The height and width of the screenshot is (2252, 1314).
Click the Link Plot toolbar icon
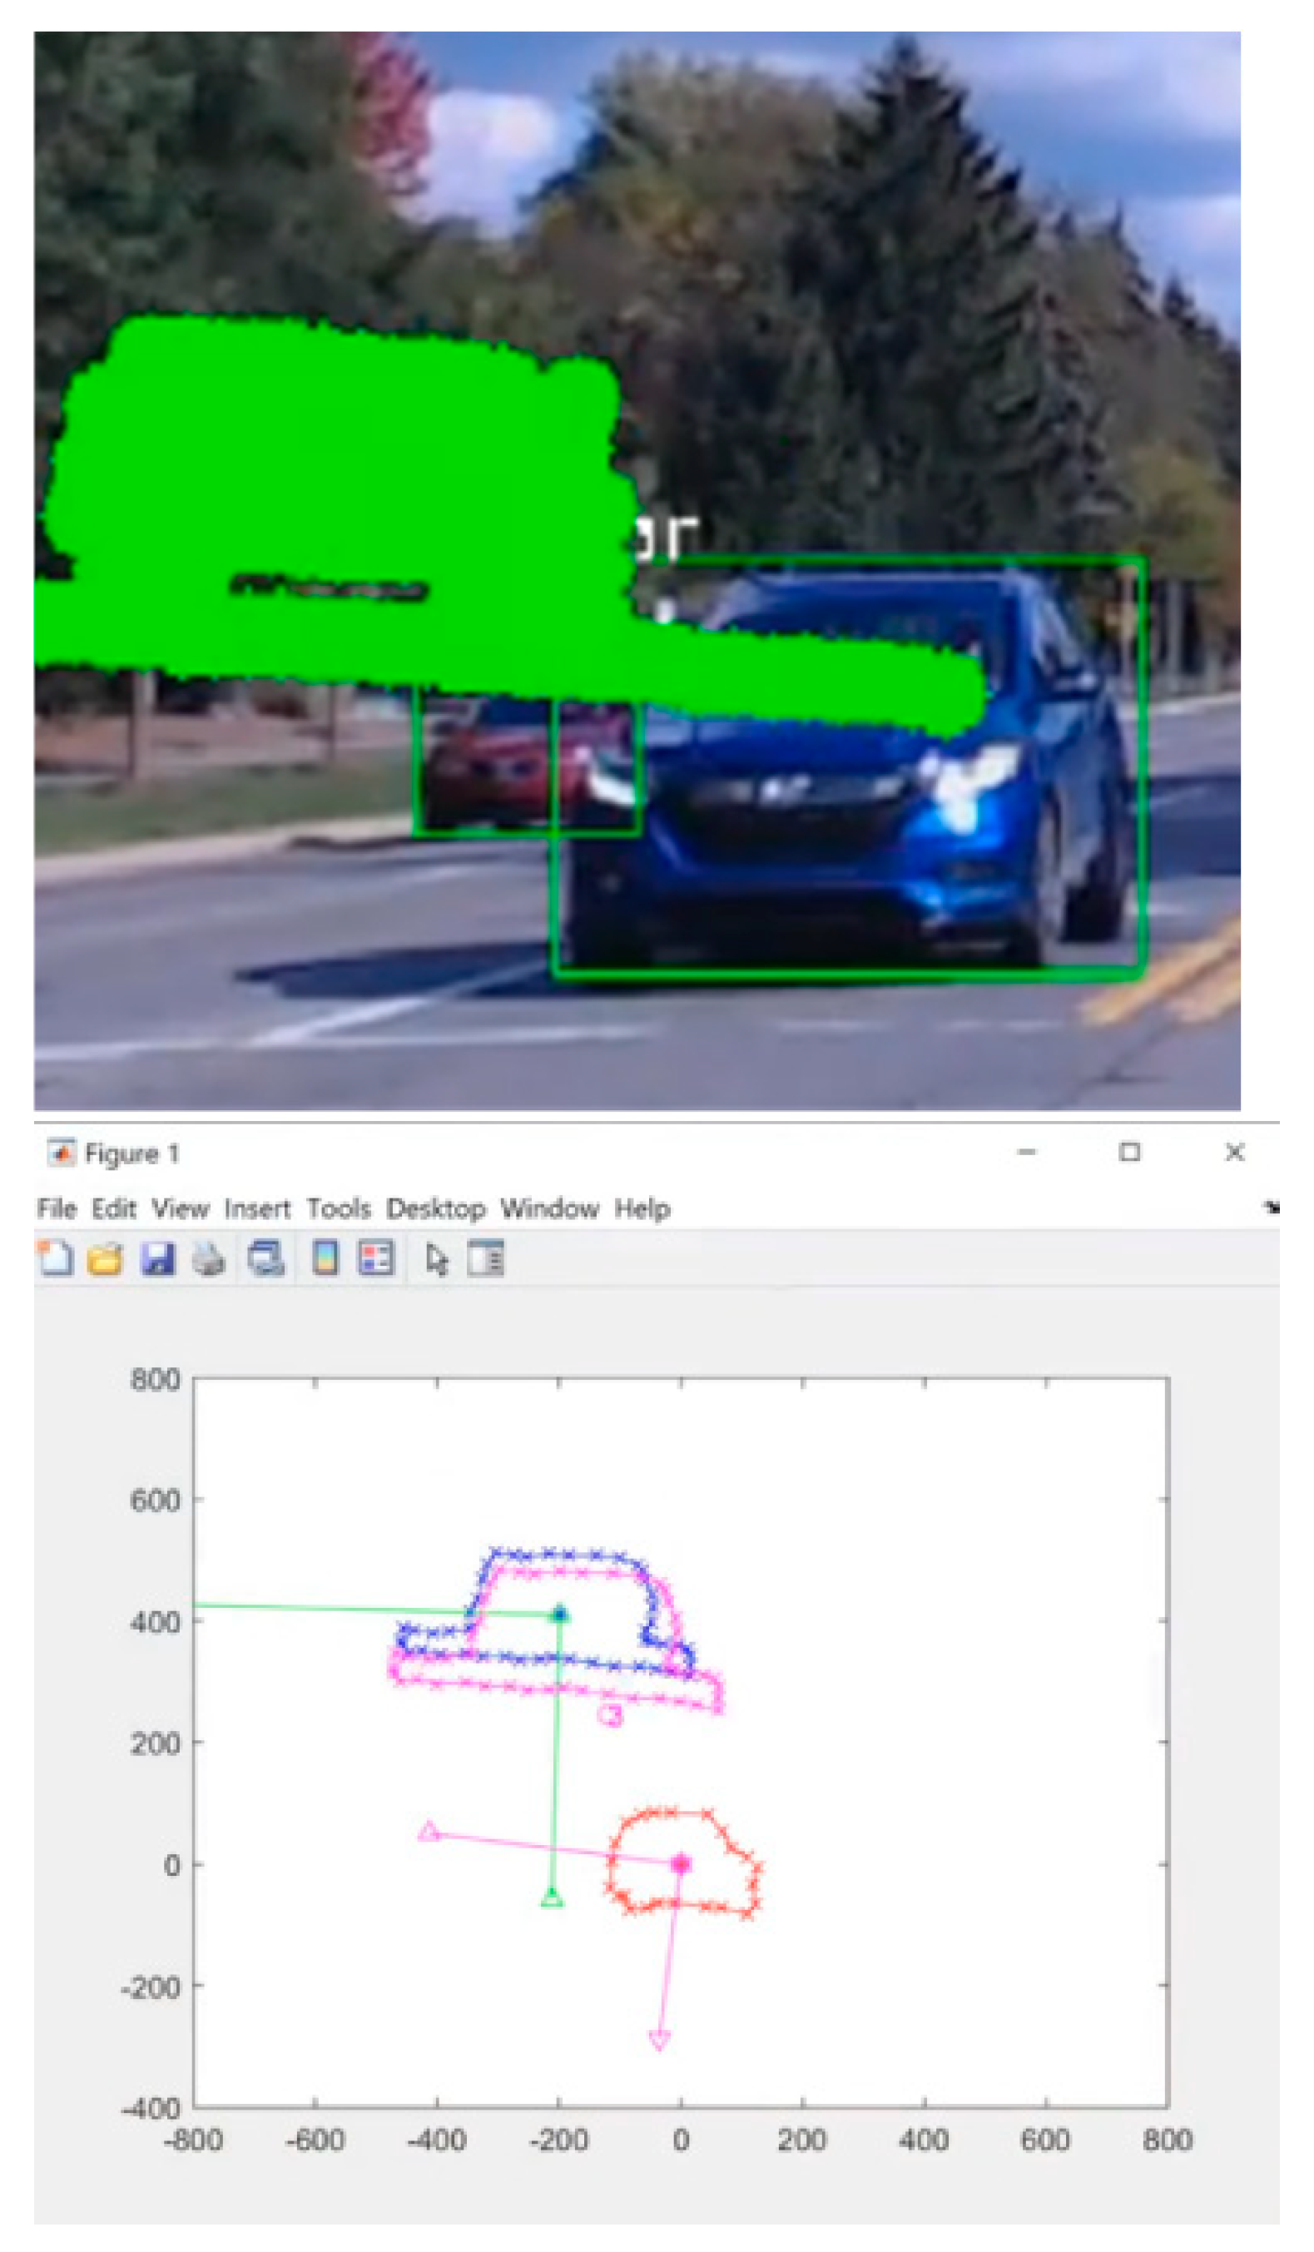point(265,1258)
